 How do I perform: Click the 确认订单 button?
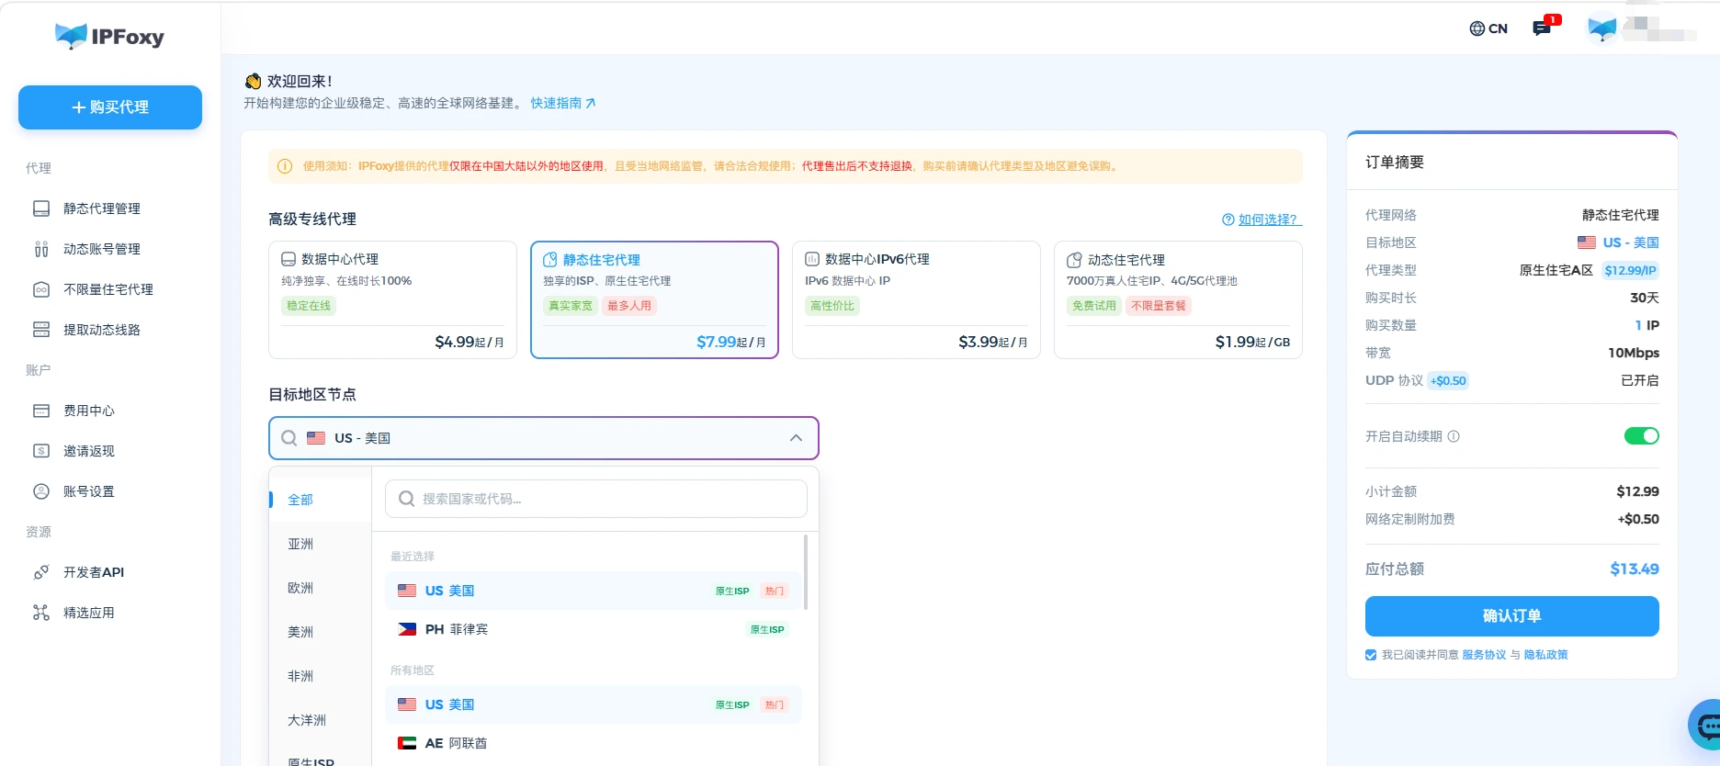(1511, 616)
